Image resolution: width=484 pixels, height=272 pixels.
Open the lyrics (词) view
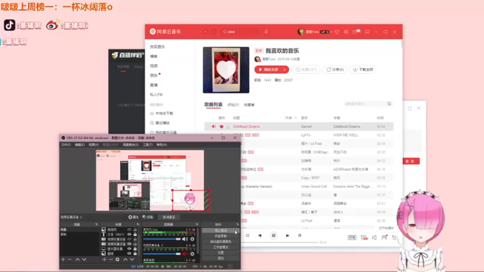pos(299,236)
